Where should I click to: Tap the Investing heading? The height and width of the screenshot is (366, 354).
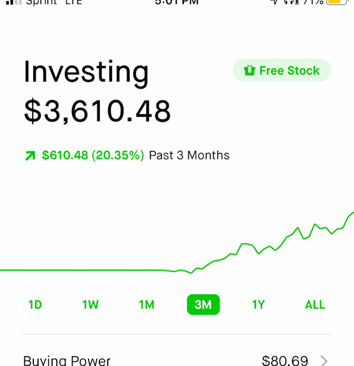pyautogui.click(x=86, y=73)
